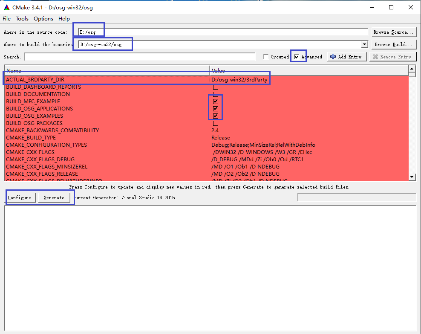This screenshot has width=421, height=334.
Task: Click the Name column header
Action: [x=107, y=70]
